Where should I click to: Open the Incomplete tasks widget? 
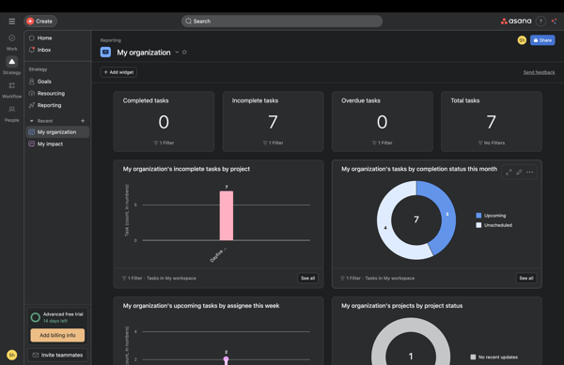[273, 121]
